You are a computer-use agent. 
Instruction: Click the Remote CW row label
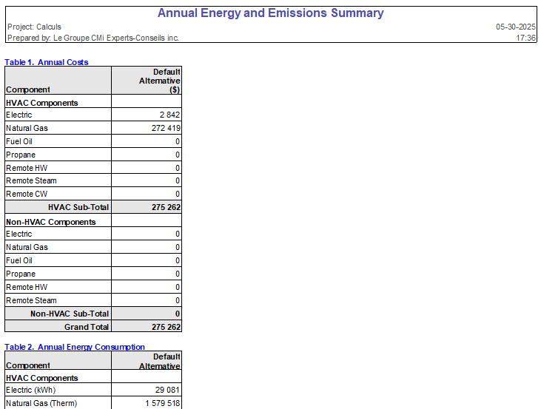21,195
